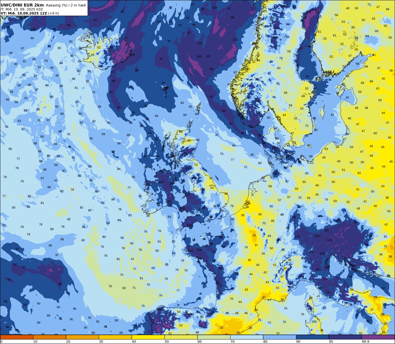The width and height of the screenshot is (395, 344).
Task: Click the '90' tick label on the legend
Action: tap(298, 342)
